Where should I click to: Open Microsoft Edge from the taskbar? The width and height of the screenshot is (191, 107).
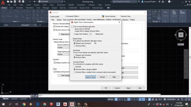pos(38,104)
